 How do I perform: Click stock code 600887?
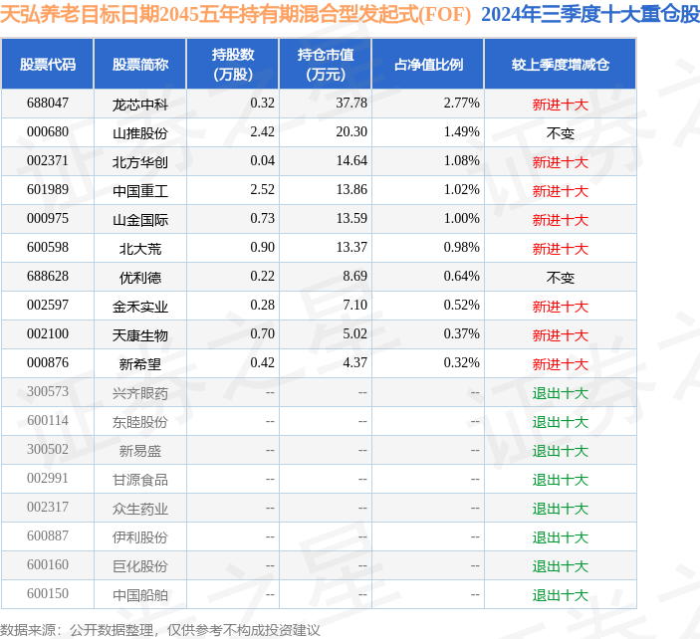point(48,535)
